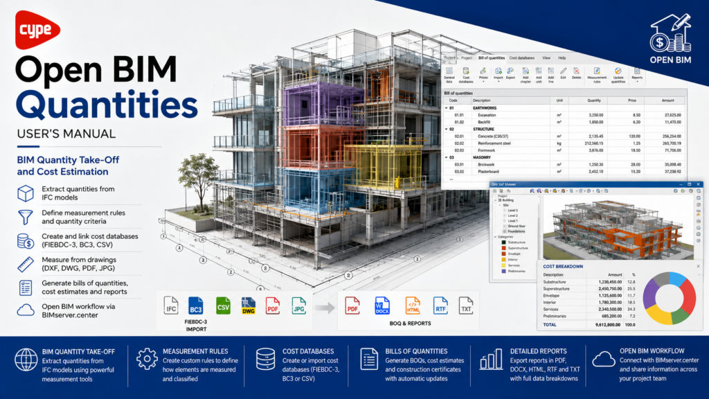Switch to the Bill of quantities tab
Screen dimensions: 709x399
[x=491, y=58]
